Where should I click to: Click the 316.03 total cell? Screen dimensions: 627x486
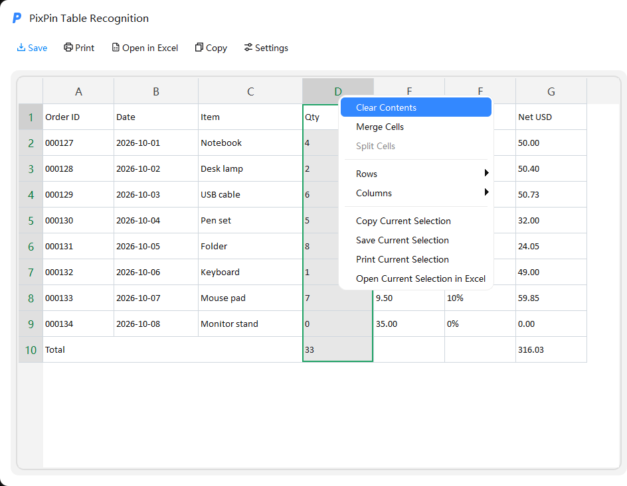click(551, 349)
